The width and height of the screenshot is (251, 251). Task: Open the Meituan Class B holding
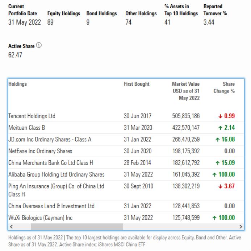click(x=27, y=128)
